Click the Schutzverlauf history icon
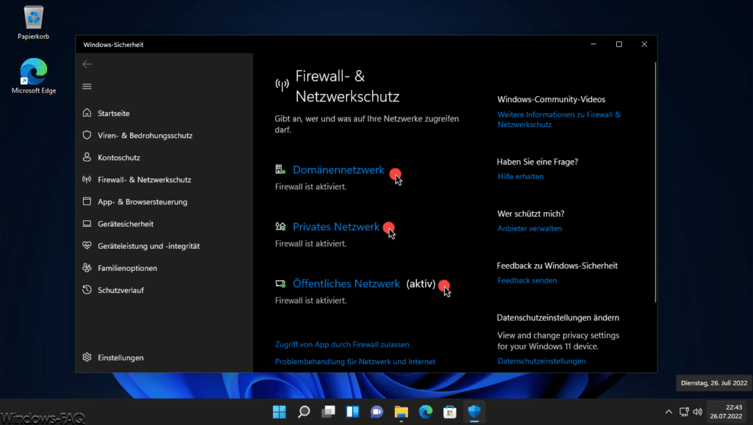The width and height of the screenshot is (753, 425). pyautogui.click(x=87, y=289)
